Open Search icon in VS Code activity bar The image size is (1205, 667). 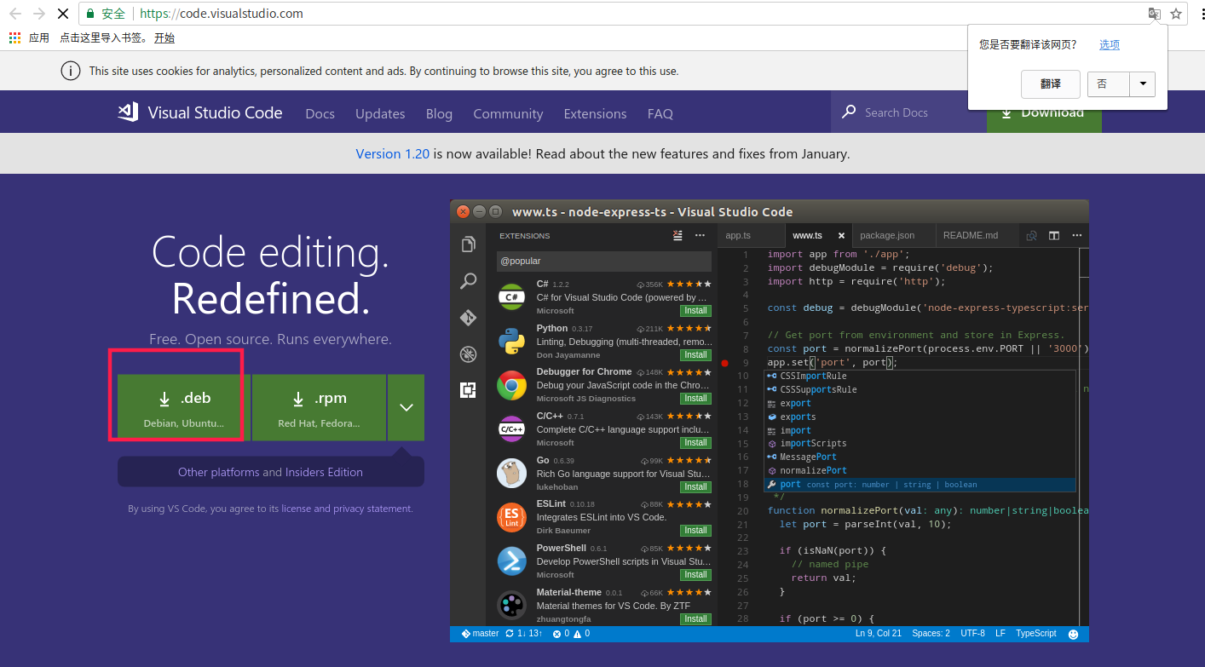(468, 281)
